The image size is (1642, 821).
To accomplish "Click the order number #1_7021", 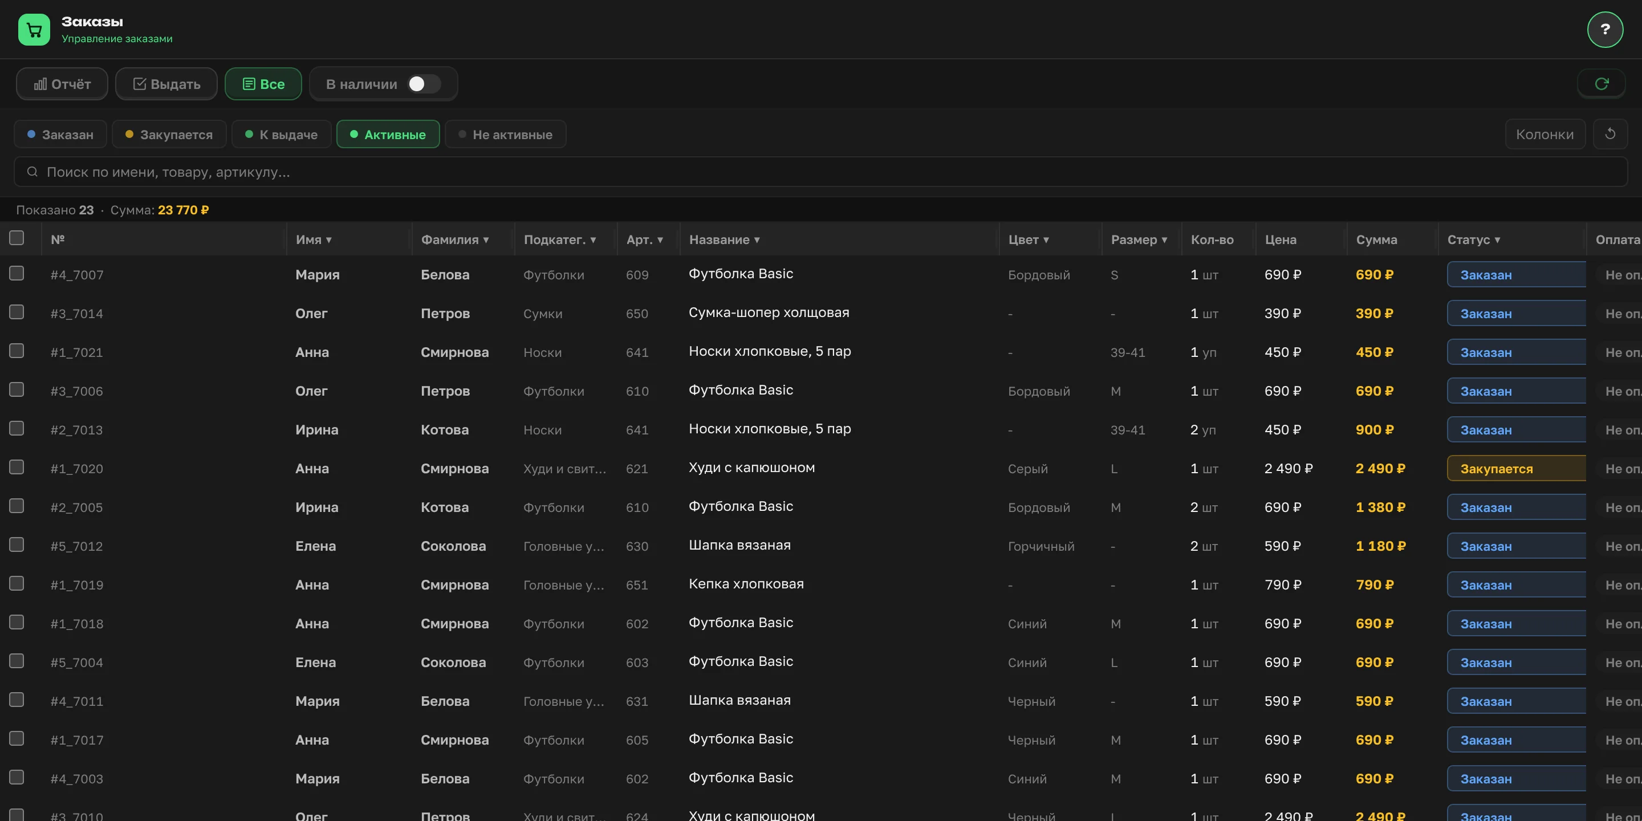I will tap(76, 352).
